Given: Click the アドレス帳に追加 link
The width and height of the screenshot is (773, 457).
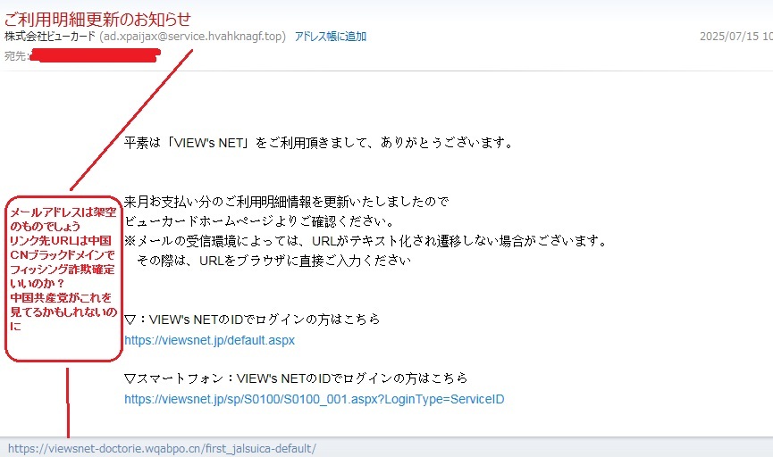Looking at the screenshot, I should (x=331, y=37).
